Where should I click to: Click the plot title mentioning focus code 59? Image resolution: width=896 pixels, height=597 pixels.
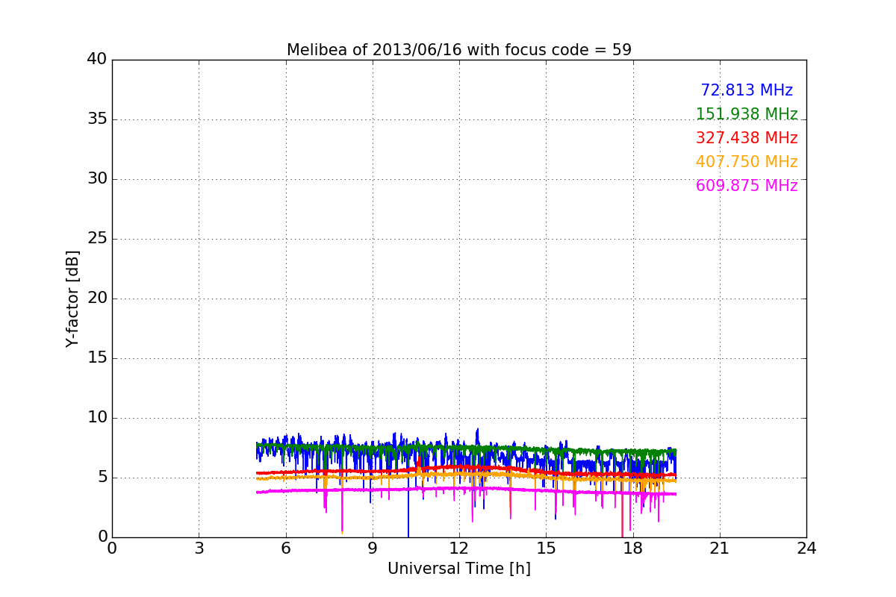click(x=458, y=50)
